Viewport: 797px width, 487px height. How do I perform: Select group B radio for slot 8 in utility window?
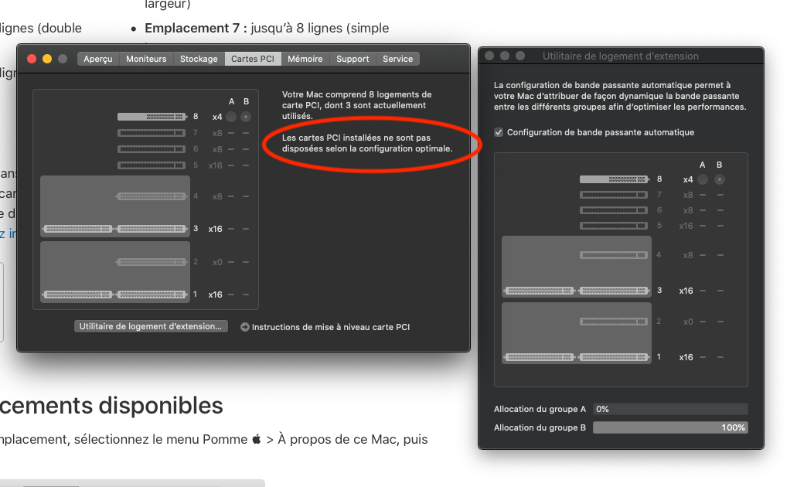pos(719,179)
